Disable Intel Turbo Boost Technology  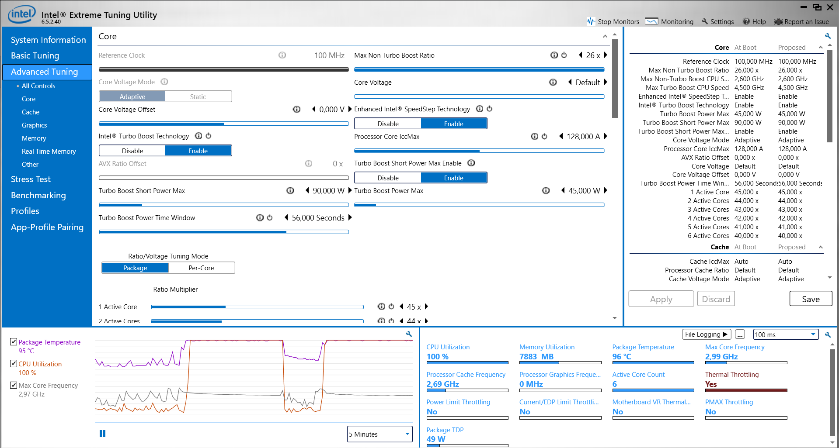[x=132, y=151]
